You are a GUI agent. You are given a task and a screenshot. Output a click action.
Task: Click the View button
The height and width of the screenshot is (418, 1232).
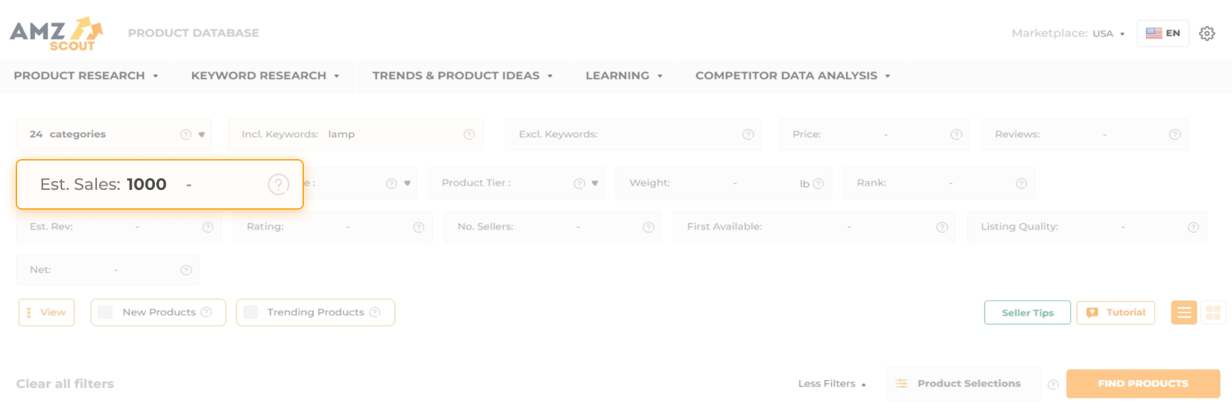[x=46, y=312]
